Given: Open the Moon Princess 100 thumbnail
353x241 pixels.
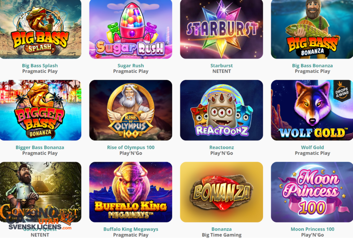Looking at the screenshot, I should pos(312,192).
